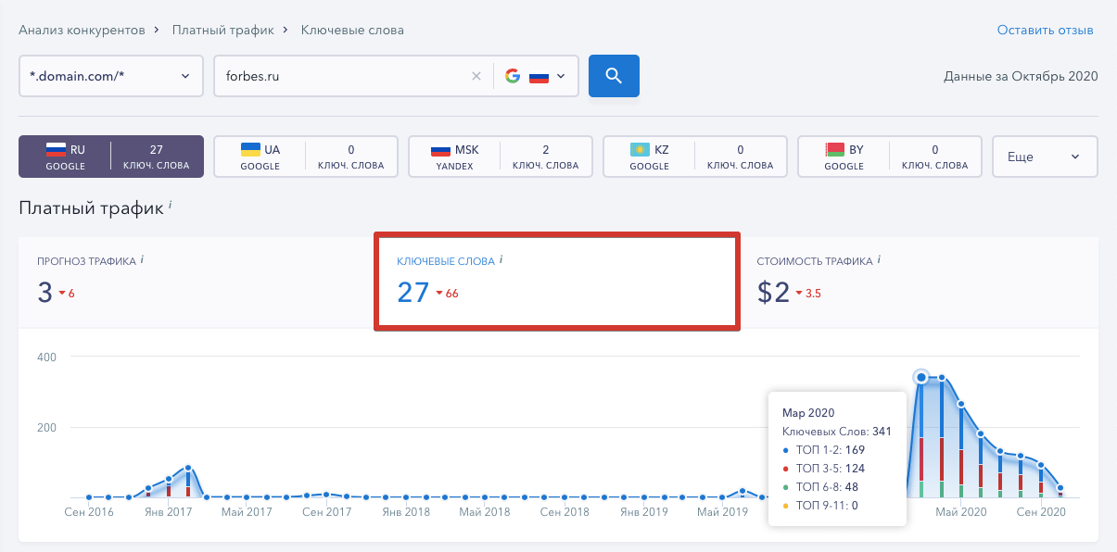Select the KZ Google region tab
This screenshot has width=1117, height=552.
(x=695, y=157)
